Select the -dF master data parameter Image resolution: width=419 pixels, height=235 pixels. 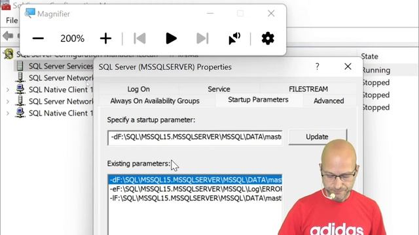(195, 180)
